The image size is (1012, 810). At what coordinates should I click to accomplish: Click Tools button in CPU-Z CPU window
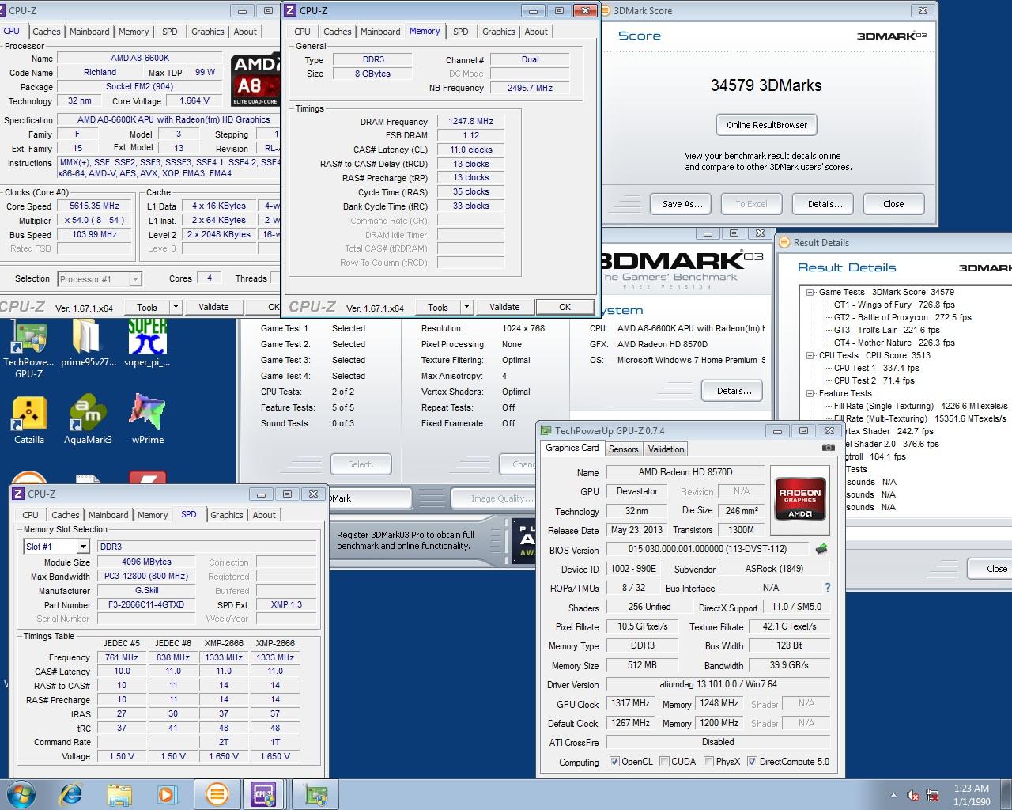coord(147,307)
